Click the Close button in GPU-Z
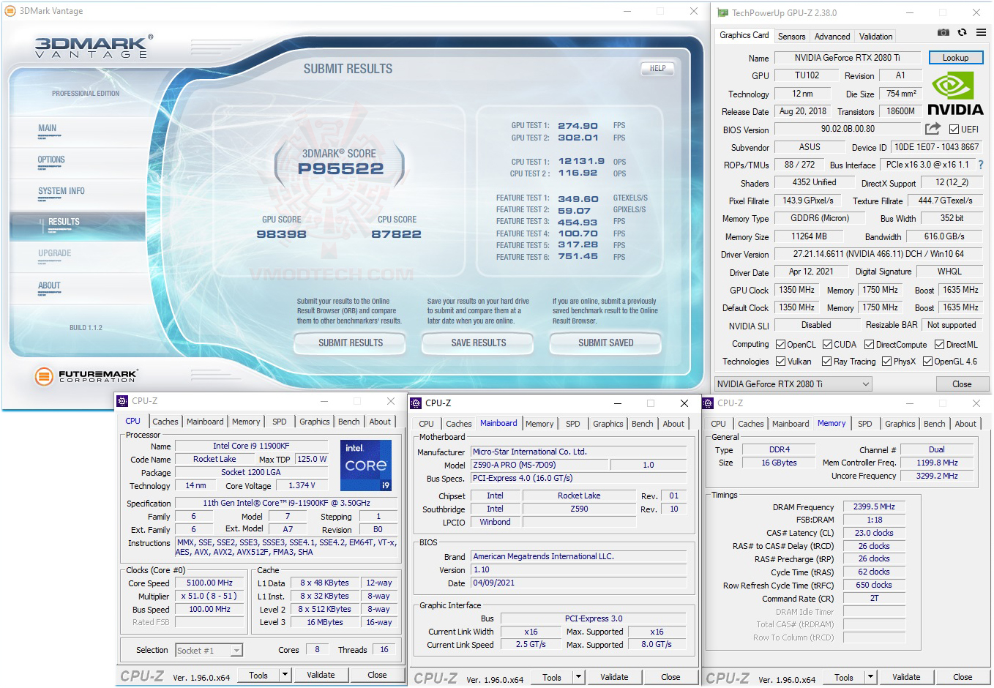Image resolution: width=994 pixels, height=688 pixels. (x=962, y=384)
